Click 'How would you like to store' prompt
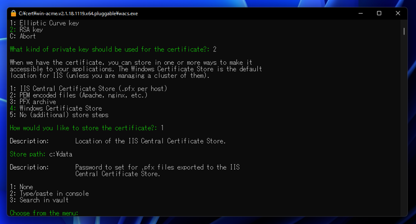 [86, 128]
